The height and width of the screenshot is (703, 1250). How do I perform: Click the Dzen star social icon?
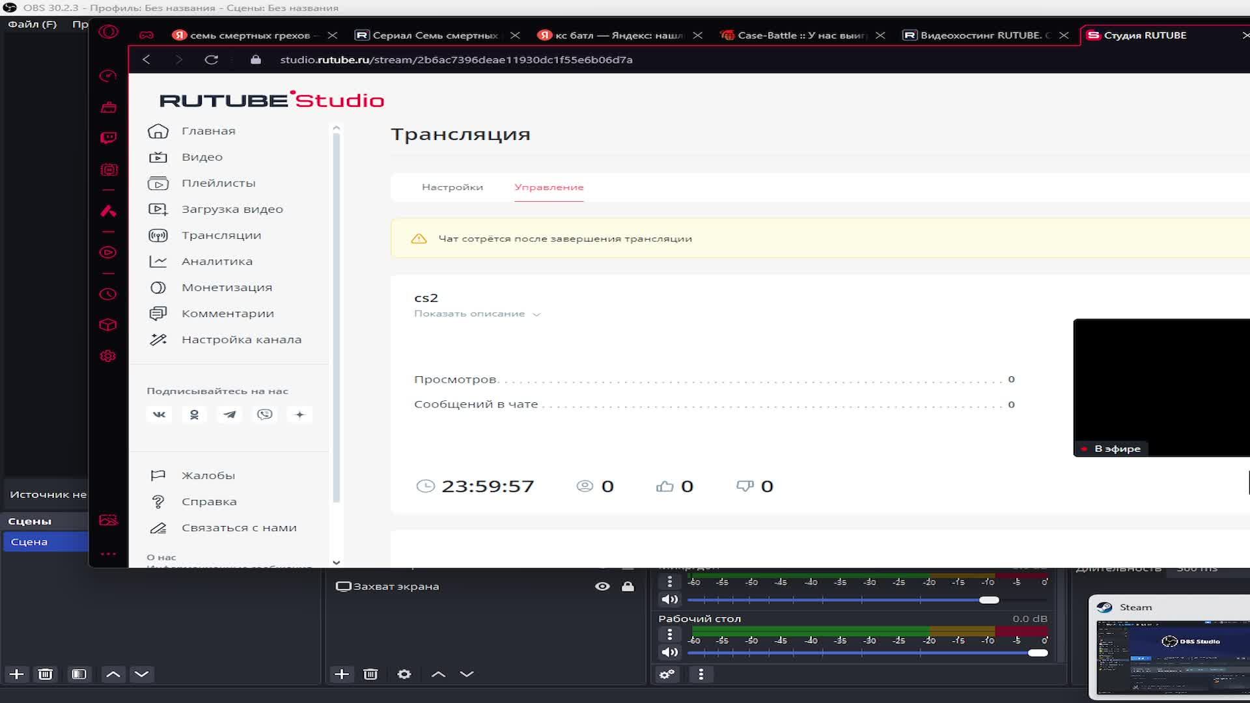pyautogui.click(x=299, y=415)
